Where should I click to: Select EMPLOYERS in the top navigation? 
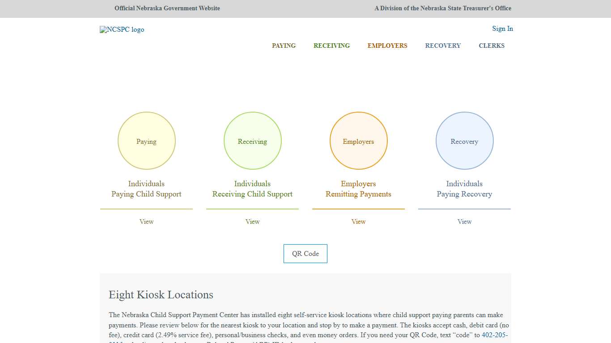pyautogui.click(x=387, y=46)
